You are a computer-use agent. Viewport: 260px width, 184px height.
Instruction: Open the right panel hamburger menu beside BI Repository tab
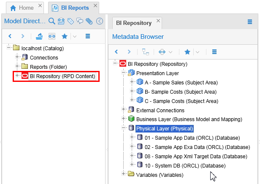tap(250, 22)
